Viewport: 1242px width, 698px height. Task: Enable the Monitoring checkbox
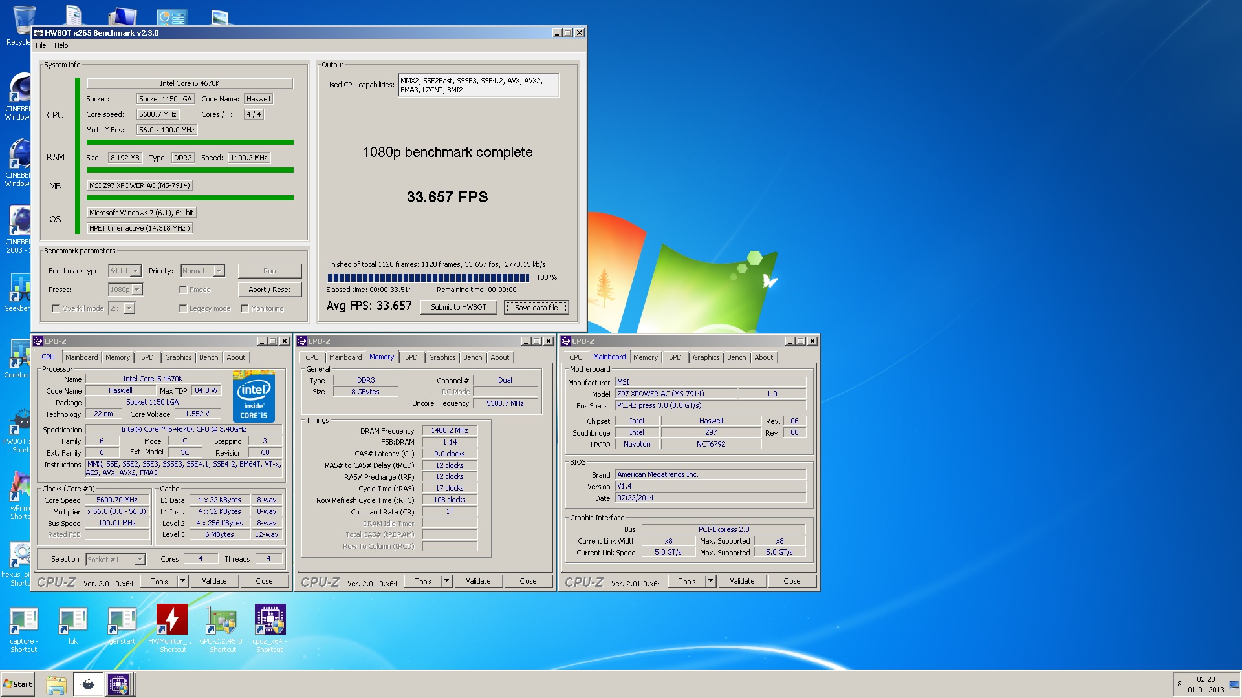click(245, 308)
